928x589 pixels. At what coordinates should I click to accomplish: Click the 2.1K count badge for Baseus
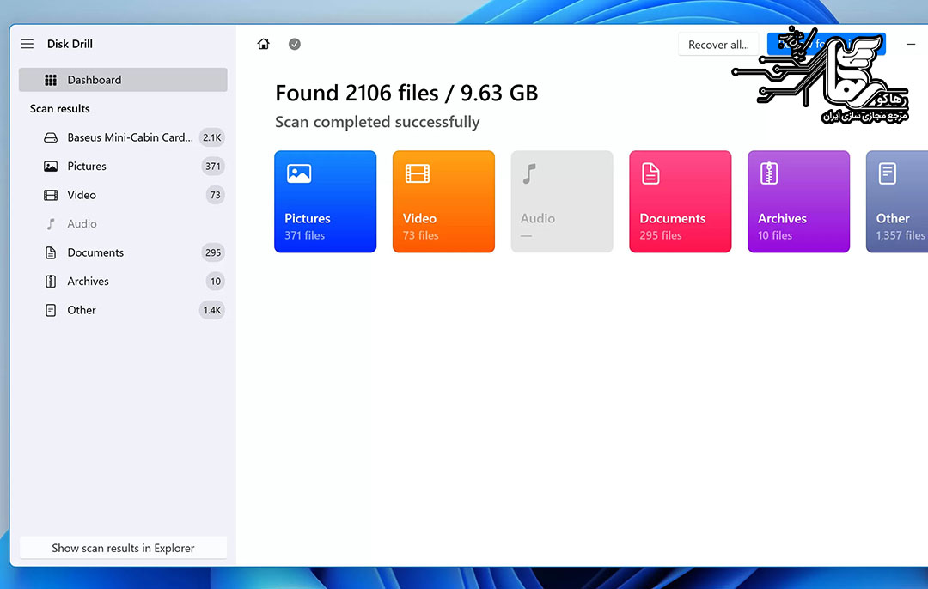coord(211,137)
